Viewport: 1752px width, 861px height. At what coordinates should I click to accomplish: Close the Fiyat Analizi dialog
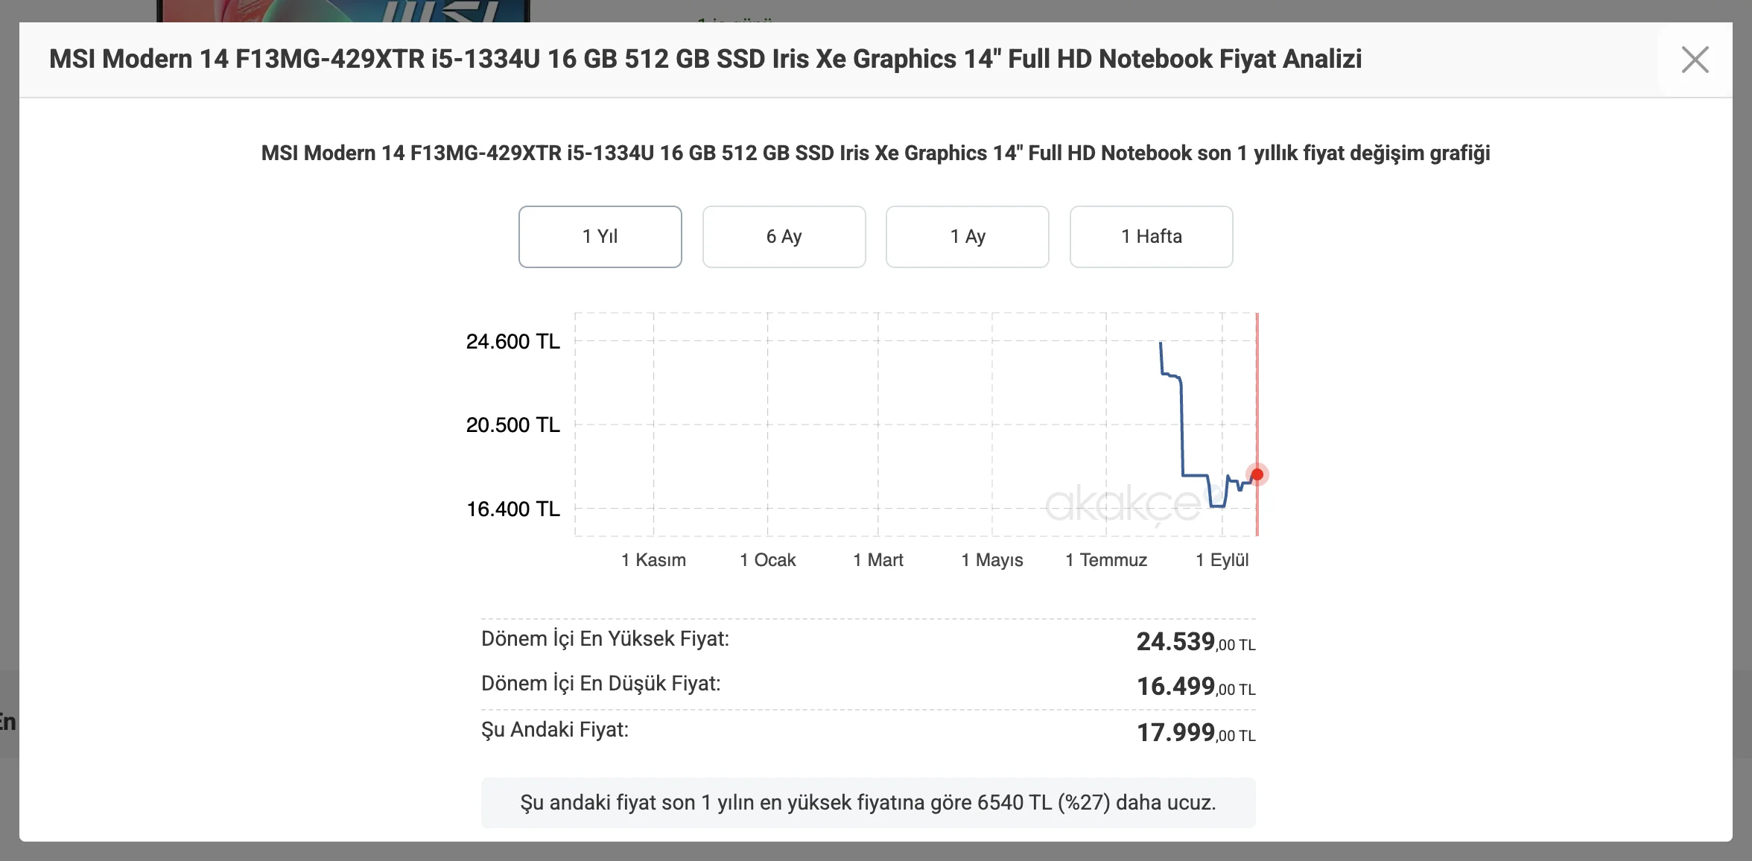pos(1695,60)
